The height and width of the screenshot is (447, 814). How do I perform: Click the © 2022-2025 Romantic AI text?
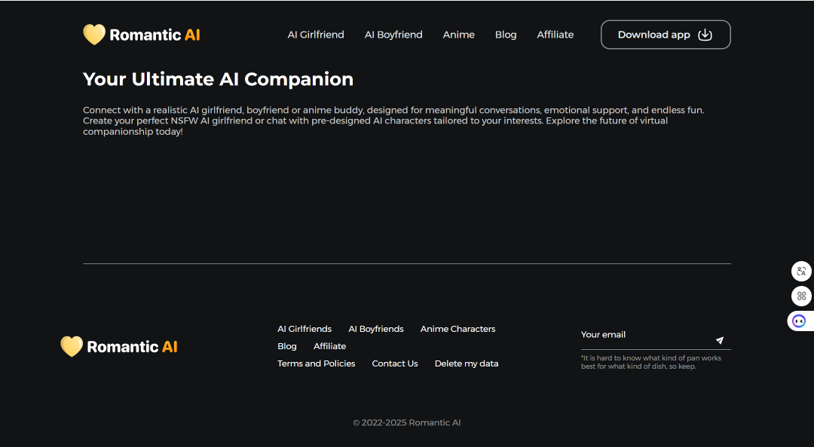pyautogui.click(x=407, y=423)
